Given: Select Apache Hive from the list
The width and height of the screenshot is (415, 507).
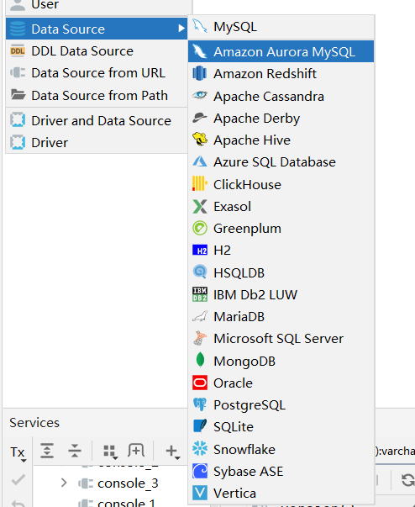Looking at the screenshot, I should click(281, 140).
